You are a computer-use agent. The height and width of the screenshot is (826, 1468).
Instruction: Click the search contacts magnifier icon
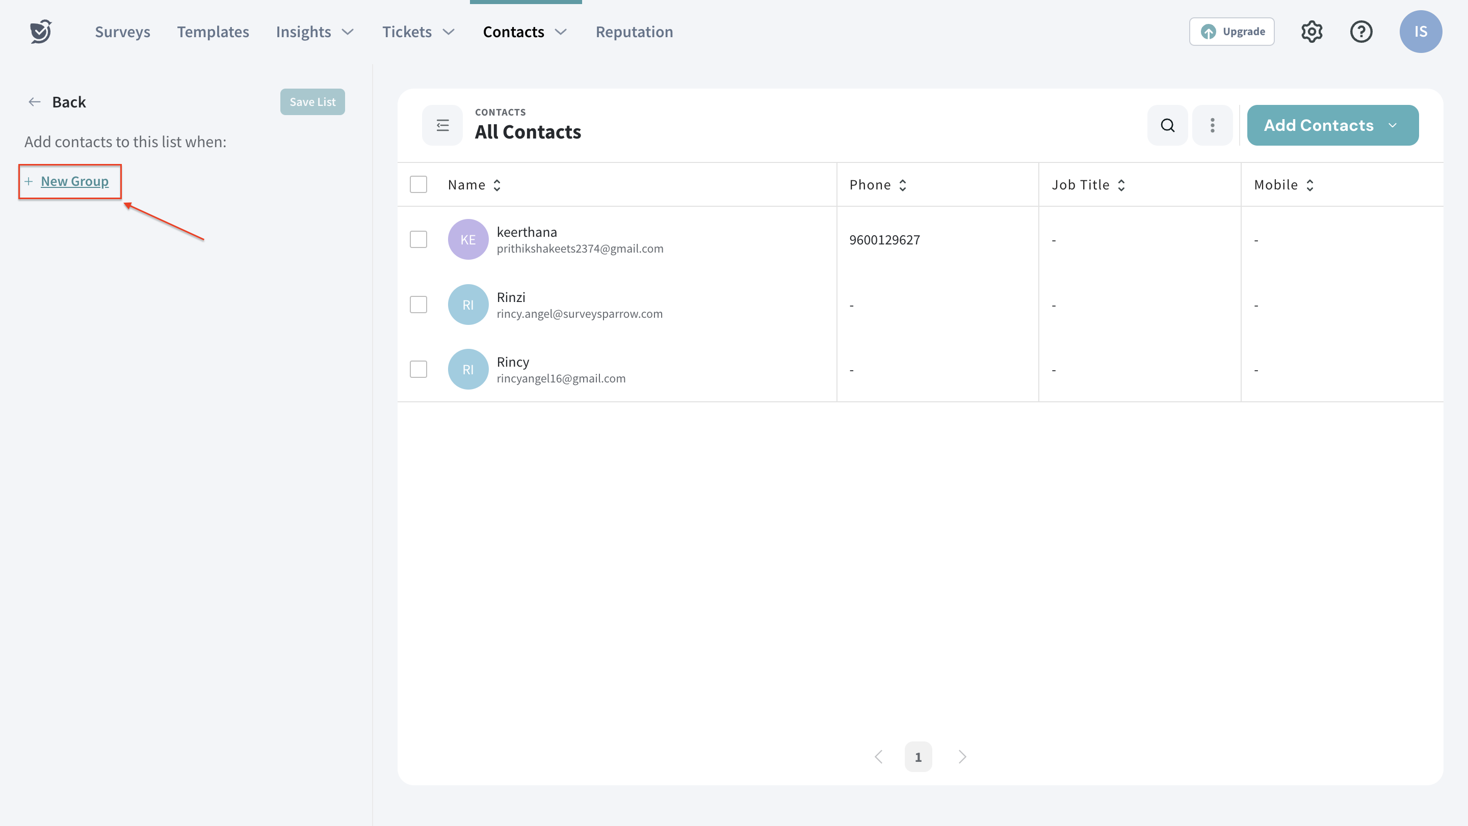pos(1167,125)
